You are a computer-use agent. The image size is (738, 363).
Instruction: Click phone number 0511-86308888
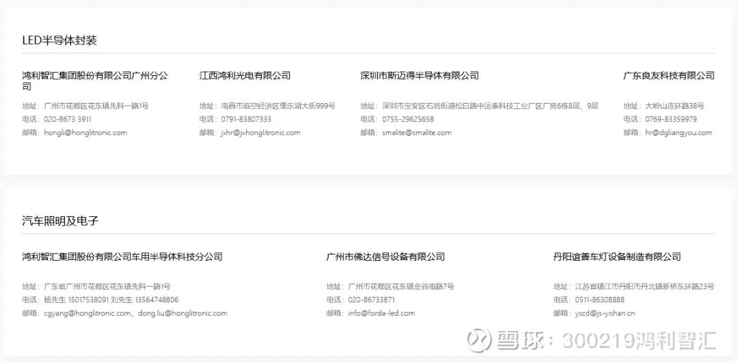pyautogui.click(x=600, y=300)
